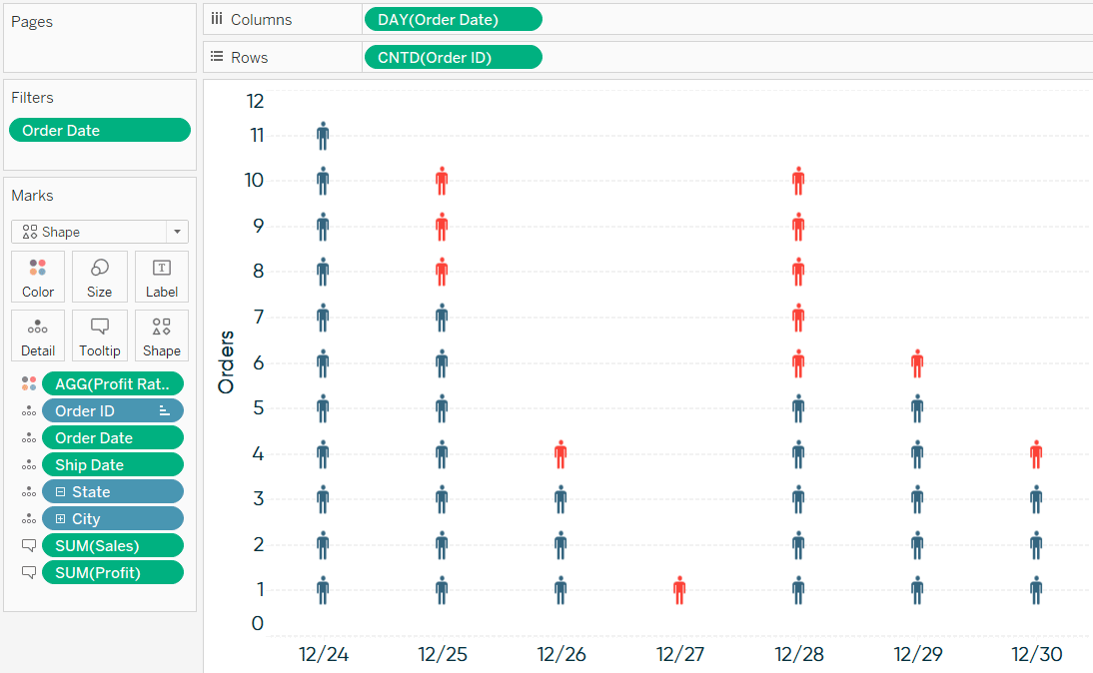Viewport: 1093px width, 673px height.
Task: Select the SUM(Profit) tooltip pill
Action: click(x=112, y=573)
